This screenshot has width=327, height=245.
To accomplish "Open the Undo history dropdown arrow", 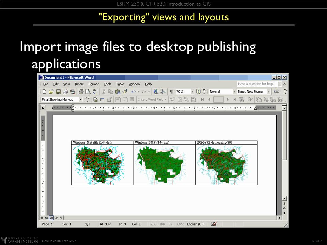I will [x=139, y=92].
